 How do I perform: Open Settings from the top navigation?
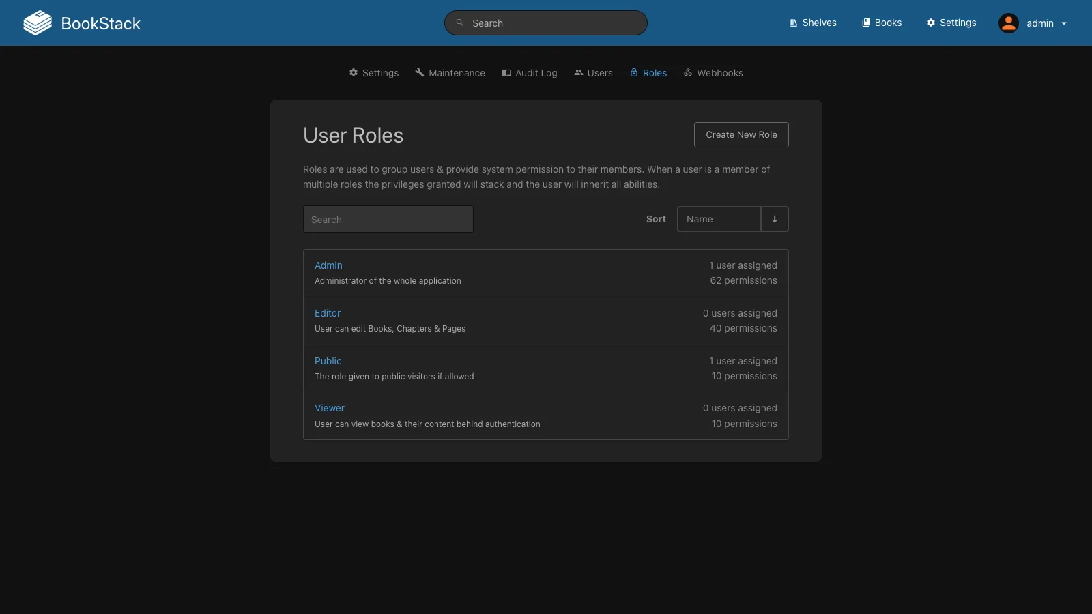951,23
